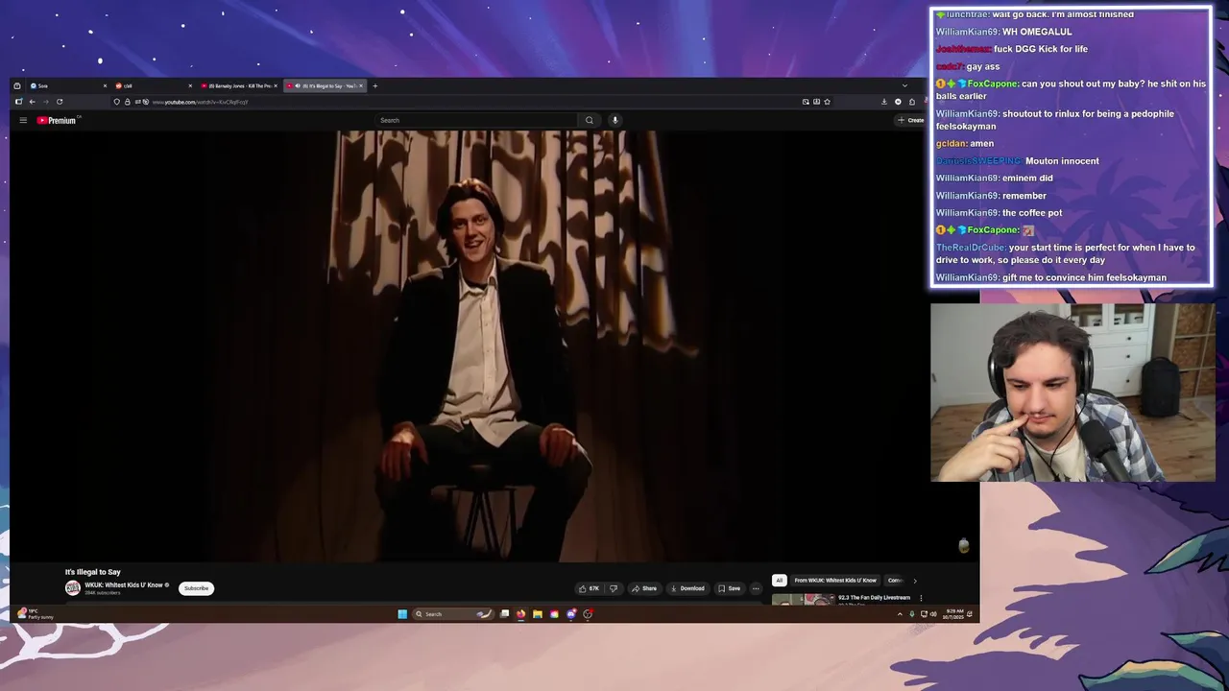Download the video via Download button
This screenshot has width=1229, height=691.
point(687,588)
